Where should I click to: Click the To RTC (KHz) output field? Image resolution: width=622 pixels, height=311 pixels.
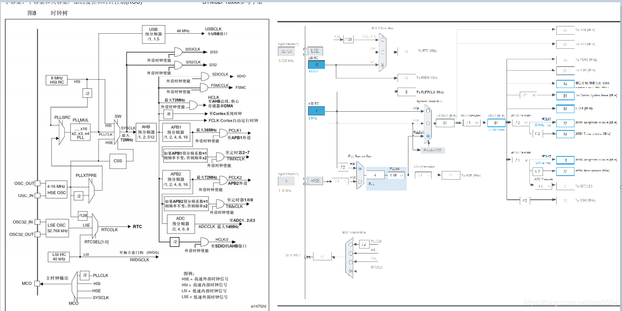click(x=406, y=51)
